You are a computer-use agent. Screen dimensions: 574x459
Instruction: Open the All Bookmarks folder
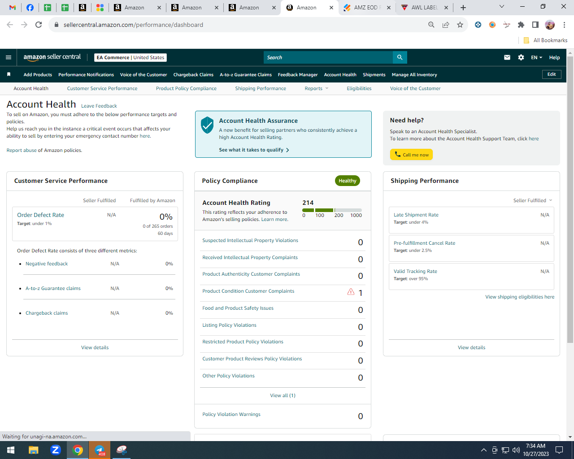tap(545, 40)
